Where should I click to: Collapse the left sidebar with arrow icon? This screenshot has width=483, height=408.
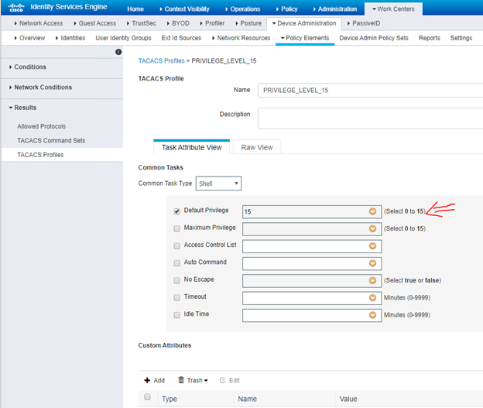click(118, 52)
